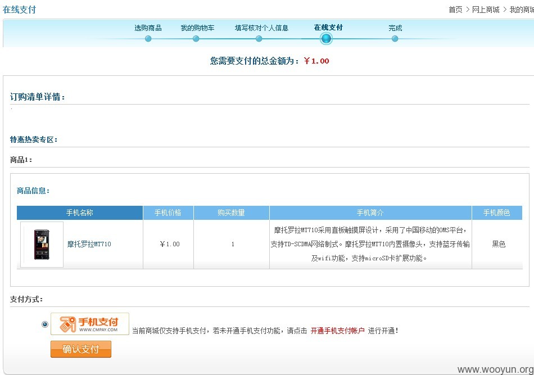Select the 手机支付 radio button
This screenshot has width=534, height=375.
pyautogui.click(x=44, y=324)
